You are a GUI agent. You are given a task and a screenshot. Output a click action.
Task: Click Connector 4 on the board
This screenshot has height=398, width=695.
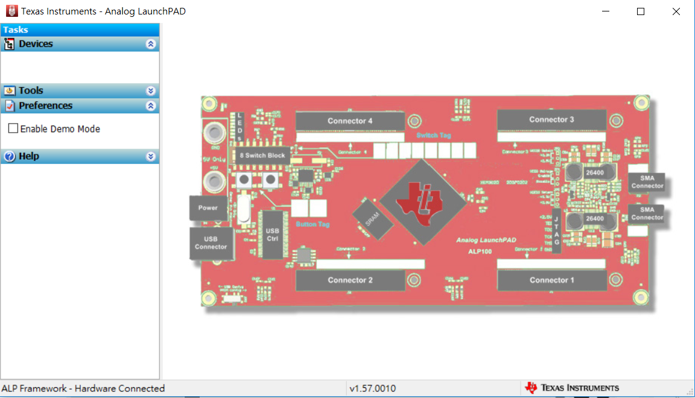coord(350,121)
